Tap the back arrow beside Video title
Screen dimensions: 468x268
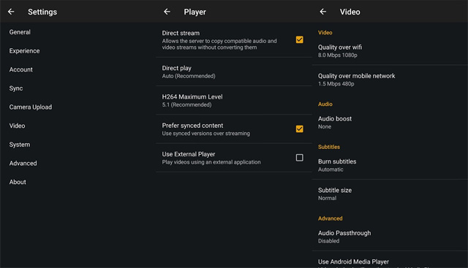[x=323, y=12]
